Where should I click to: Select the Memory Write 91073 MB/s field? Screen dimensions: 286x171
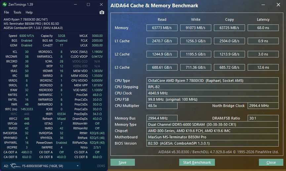[196, 28]
